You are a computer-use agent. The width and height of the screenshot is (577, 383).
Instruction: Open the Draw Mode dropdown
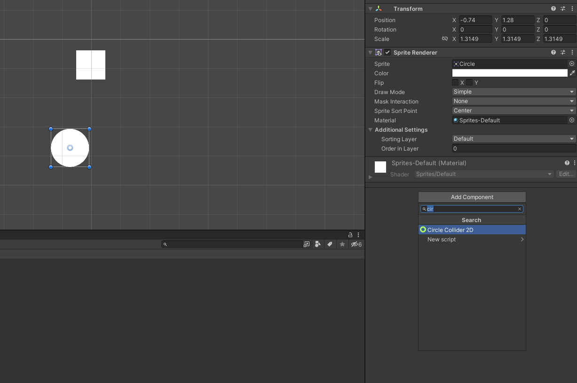point(514,92)
